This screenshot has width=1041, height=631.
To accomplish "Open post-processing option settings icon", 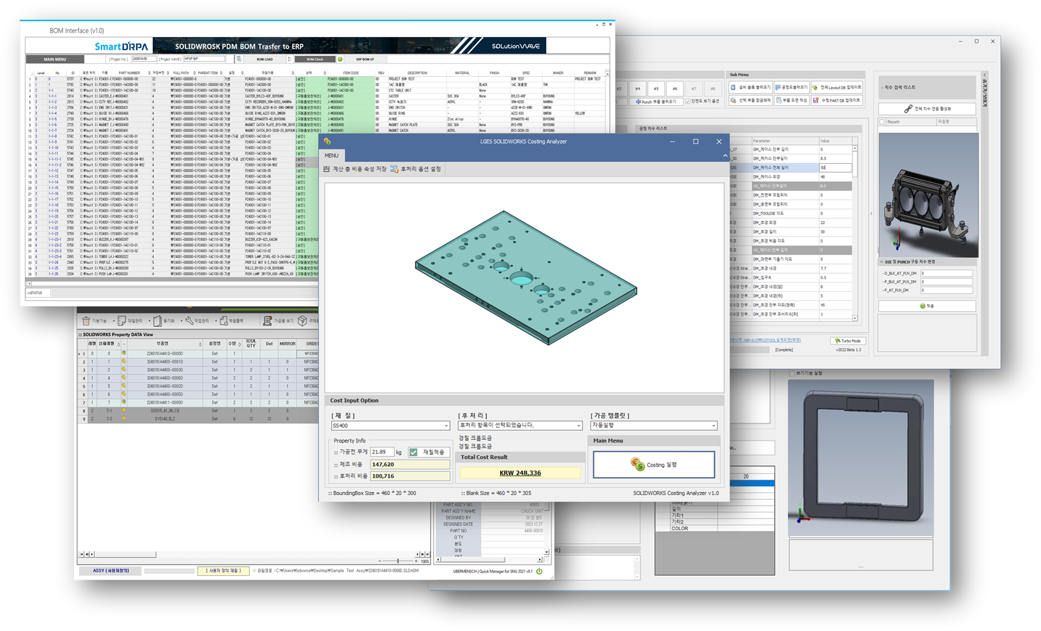I will pos(394,169).
